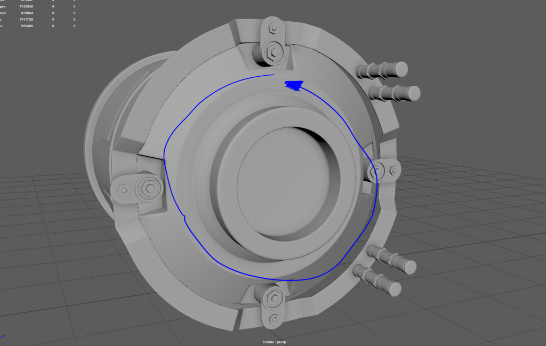Viewport: 546px width, 346px height.
Task: Select the large hex bolt at the model's bottom
Action: tap(274, 298)
